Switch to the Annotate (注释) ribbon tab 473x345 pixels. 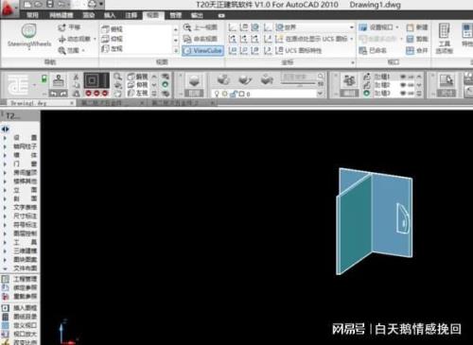tap(131, 15)
